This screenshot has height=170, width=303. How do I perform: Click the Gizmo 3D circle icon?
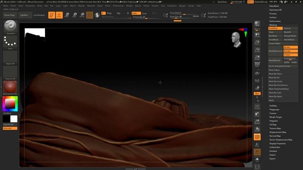click(89, 15)
